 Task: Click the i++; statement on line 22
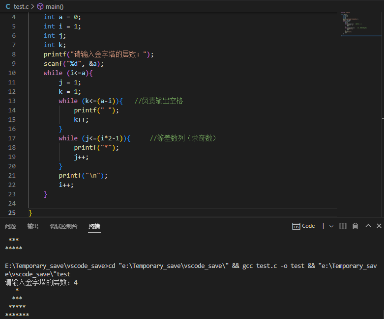pos(66,185)
